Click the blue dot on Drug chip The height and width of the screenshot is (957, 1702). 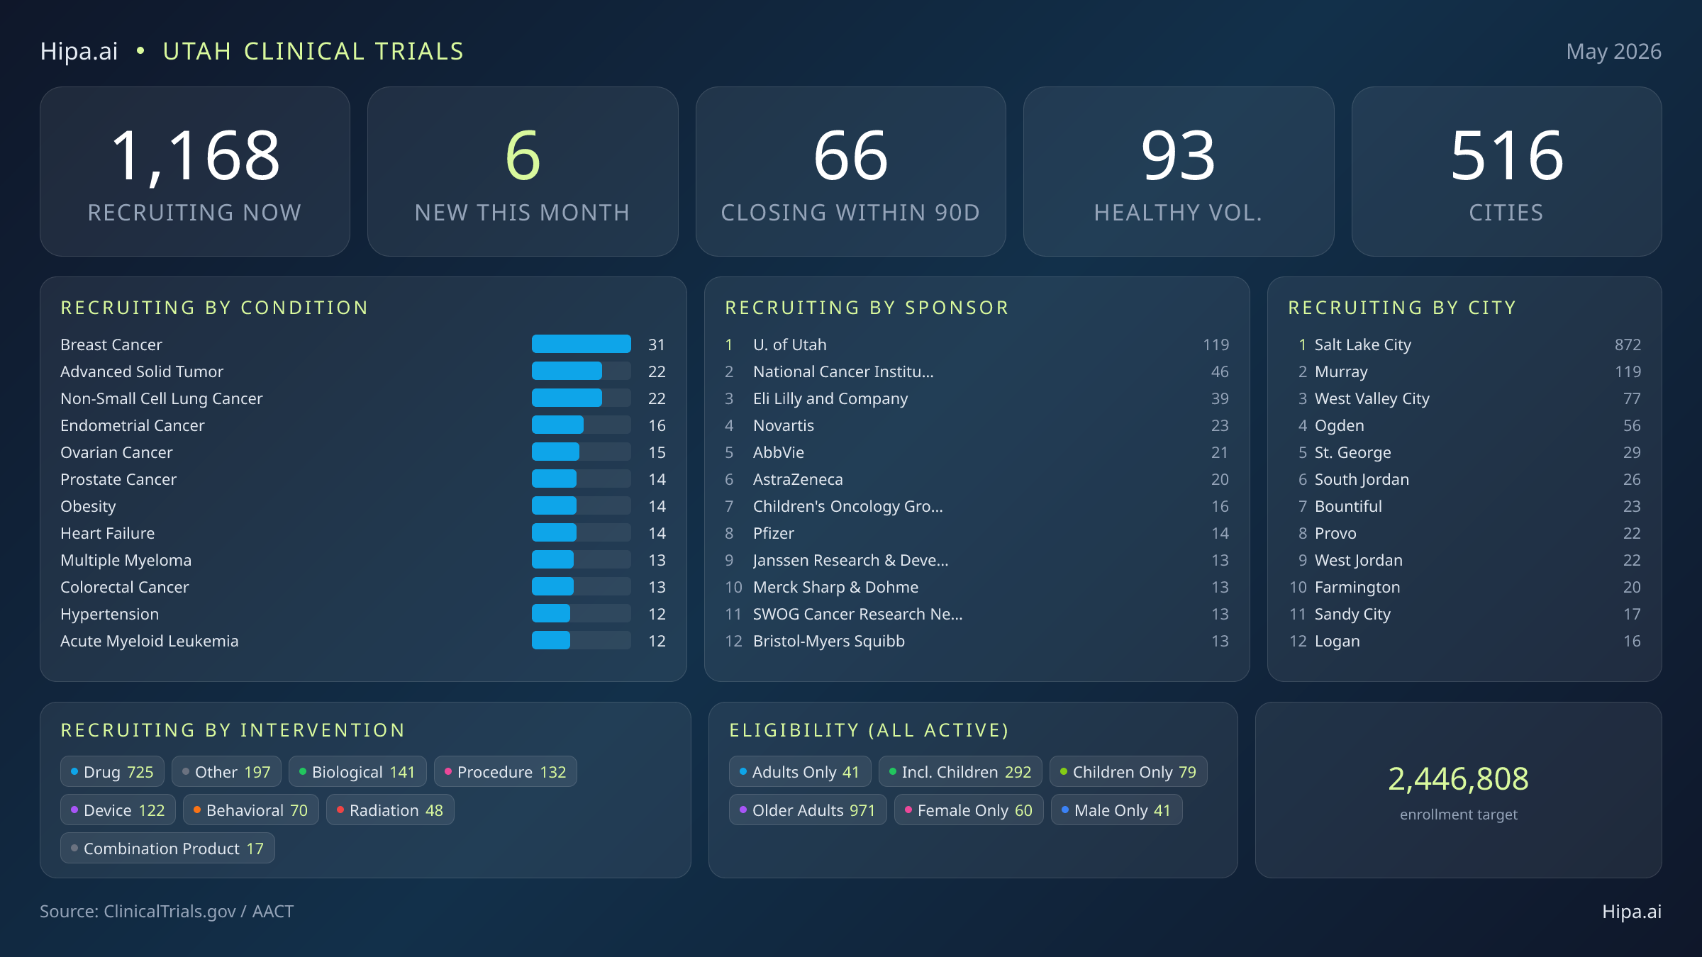tap(74, 771)
